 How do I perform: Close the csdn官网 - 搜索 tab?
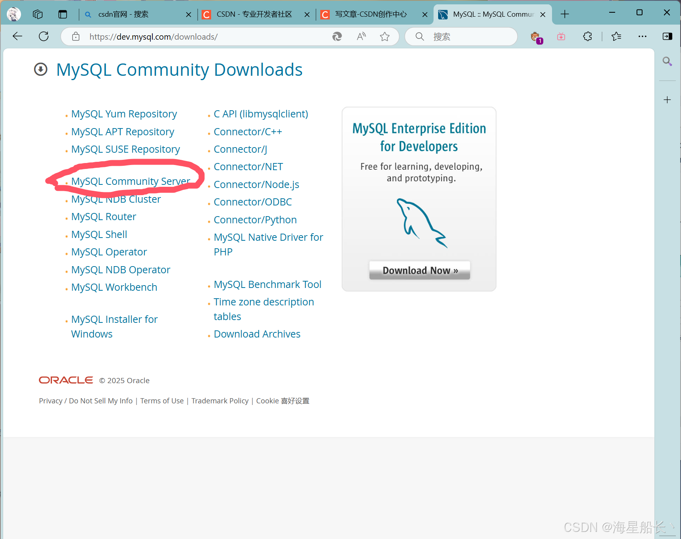coord(189,15)
